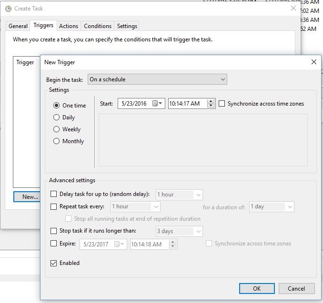Toggle Stop task if it runs longer than
The image size is (323, 303).
(x=54, y=231)
